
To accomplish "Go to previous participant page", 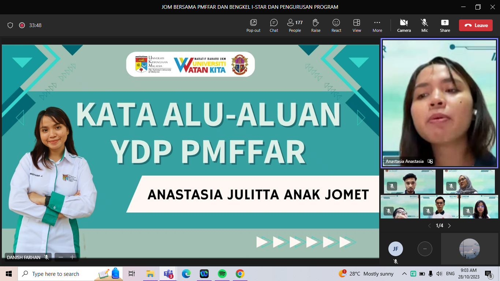I will coord(430,226).
